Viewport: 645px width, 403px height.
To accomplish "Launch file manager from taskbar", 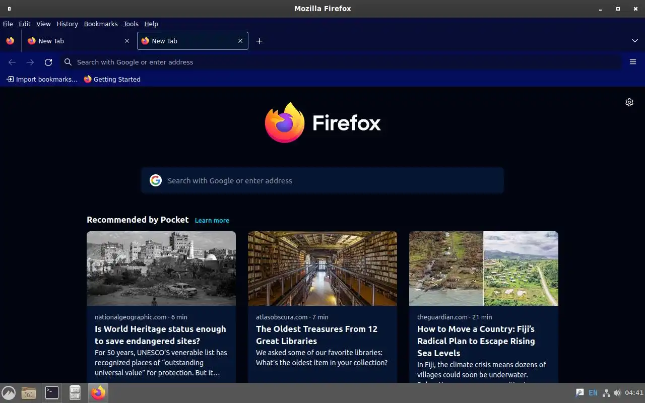I will tap(29, 393).
